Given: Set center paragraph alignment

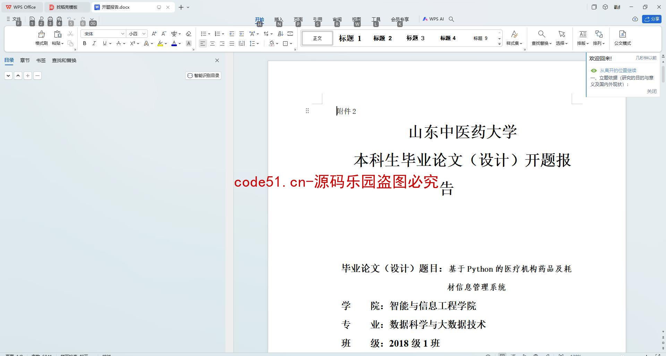Looking at the screenshot, I should point(212,43).
